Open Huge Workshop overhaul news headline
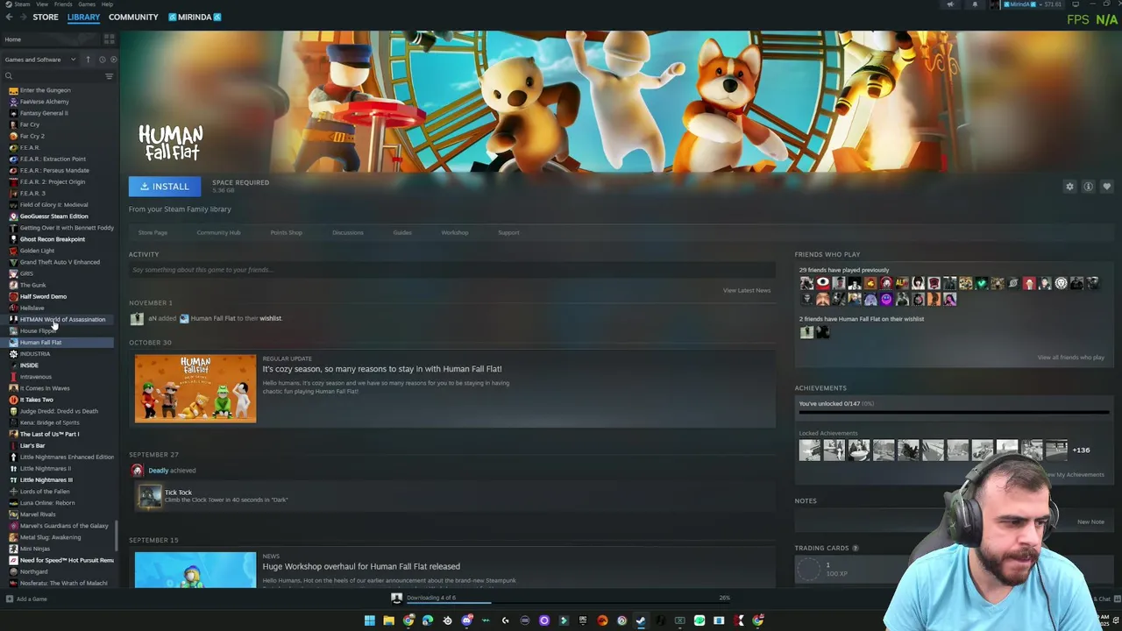 pos(361,566)
